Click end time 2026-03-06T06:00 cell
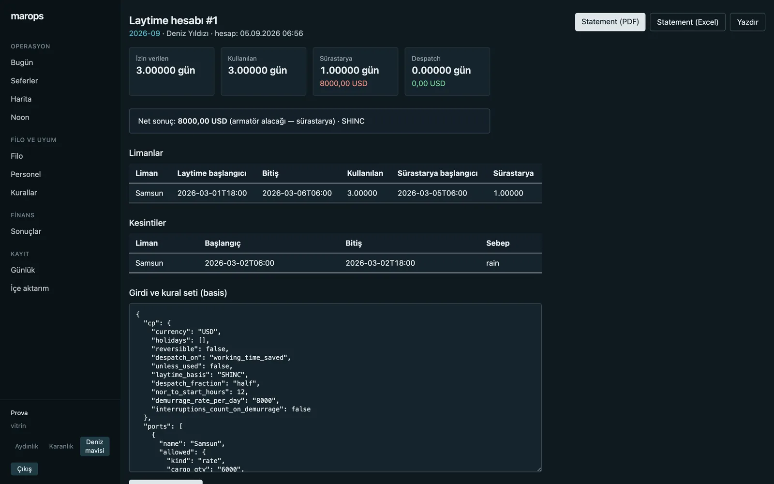 coord(297,193)
